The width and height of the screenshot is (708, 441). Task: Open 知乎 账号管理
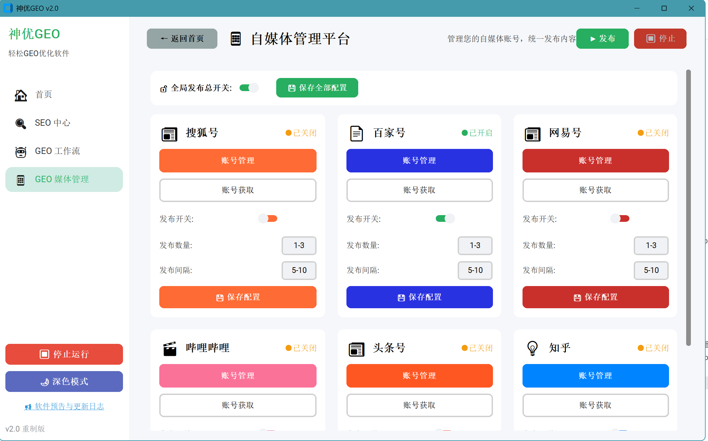pos(596,376)
